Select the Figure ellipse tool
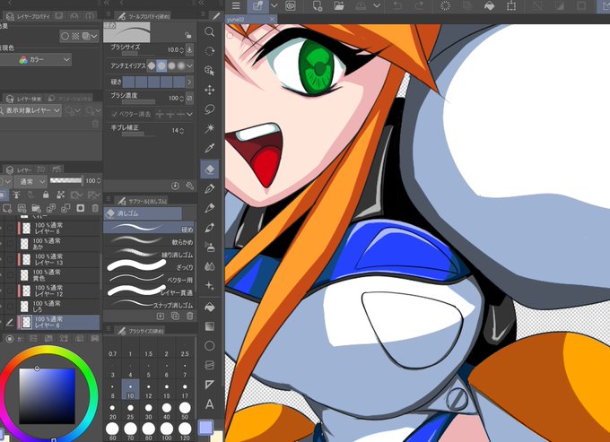The width and height of the screenshot is (610, 442). click(x=209, y=345)
